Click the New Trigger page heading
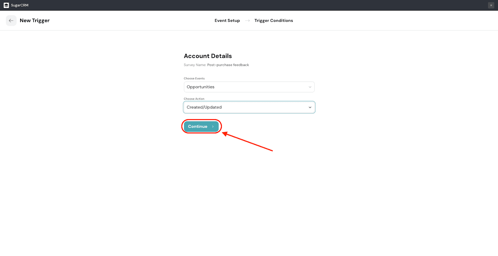Screen dimensions: 498x256 [35, 21]
